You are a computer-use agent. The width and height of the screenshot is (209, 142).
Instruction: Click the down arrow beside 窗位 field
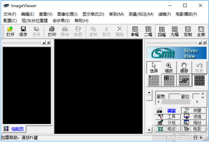point(203,98)
